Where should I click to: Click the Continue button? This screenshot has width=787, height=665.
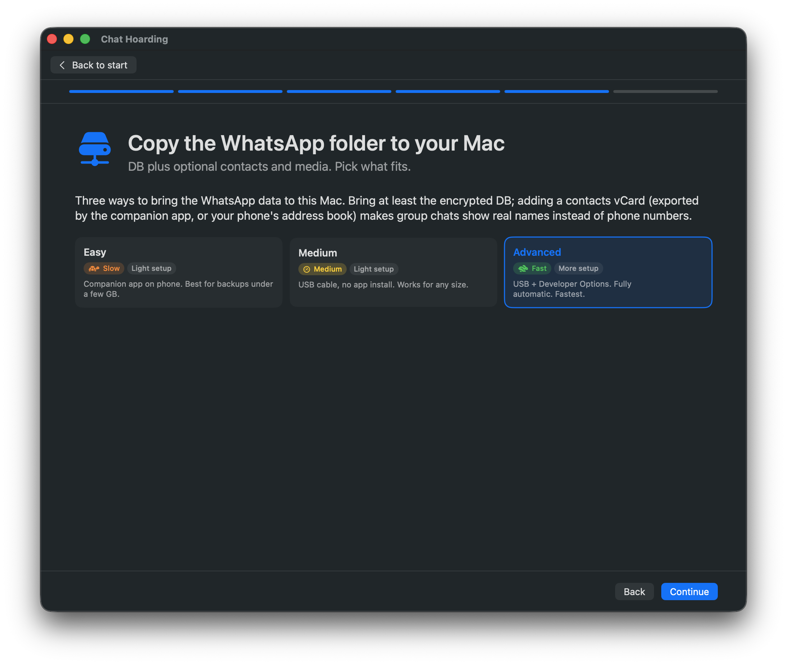coord(689,592)
